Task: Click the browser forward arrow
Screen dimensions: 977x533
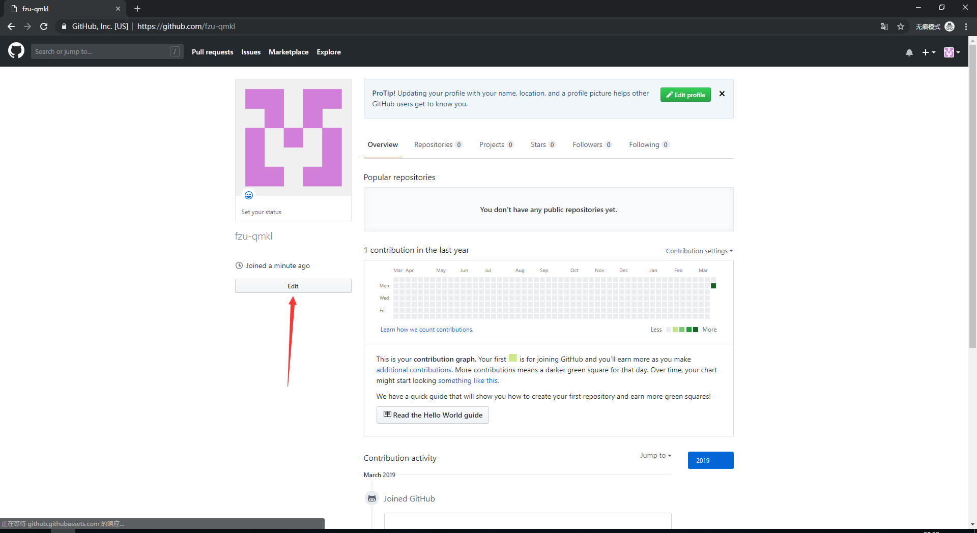Action: click(27, 26)
